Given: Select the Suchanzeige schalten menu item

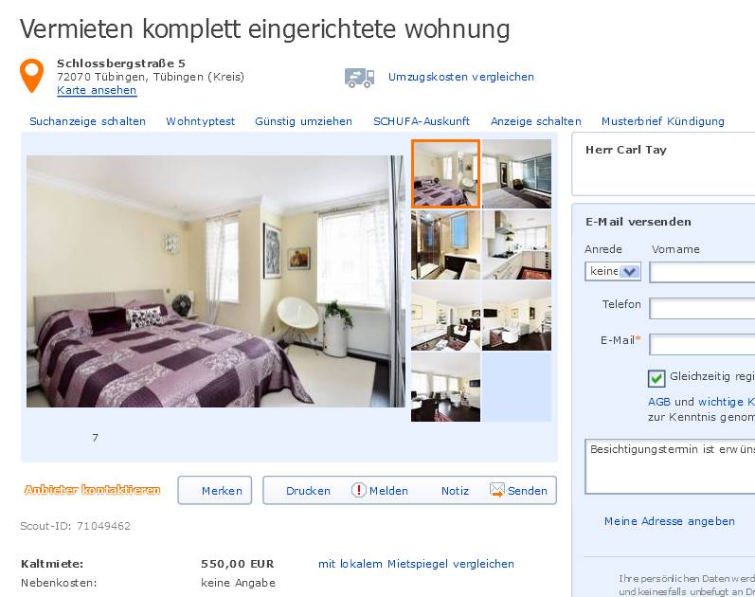Looking at the screenshot, I should (88, 121).
